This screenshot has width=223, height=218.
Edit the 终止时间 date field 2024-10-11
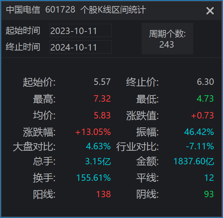click(x=81, y=47)
